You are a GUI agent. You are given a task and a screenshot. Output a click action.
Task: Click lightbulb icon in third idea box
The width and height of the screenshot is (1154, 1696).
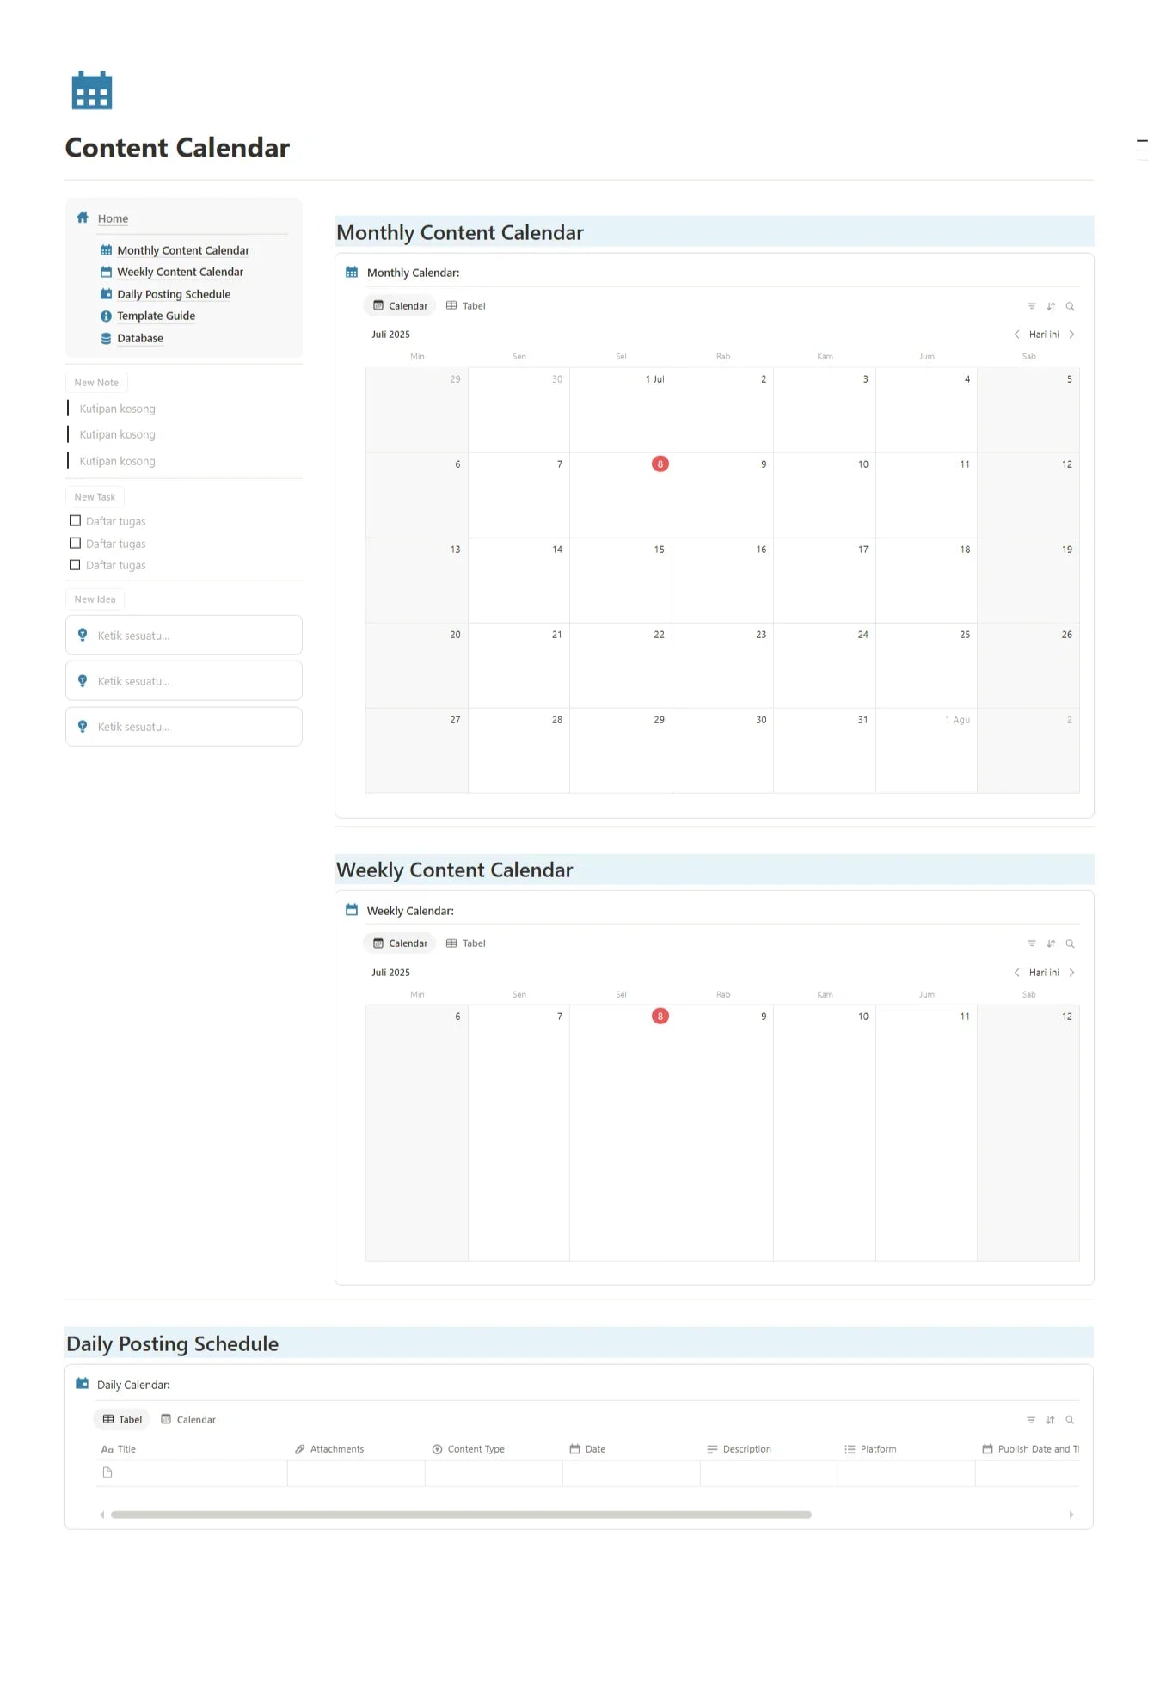point(83,726)
